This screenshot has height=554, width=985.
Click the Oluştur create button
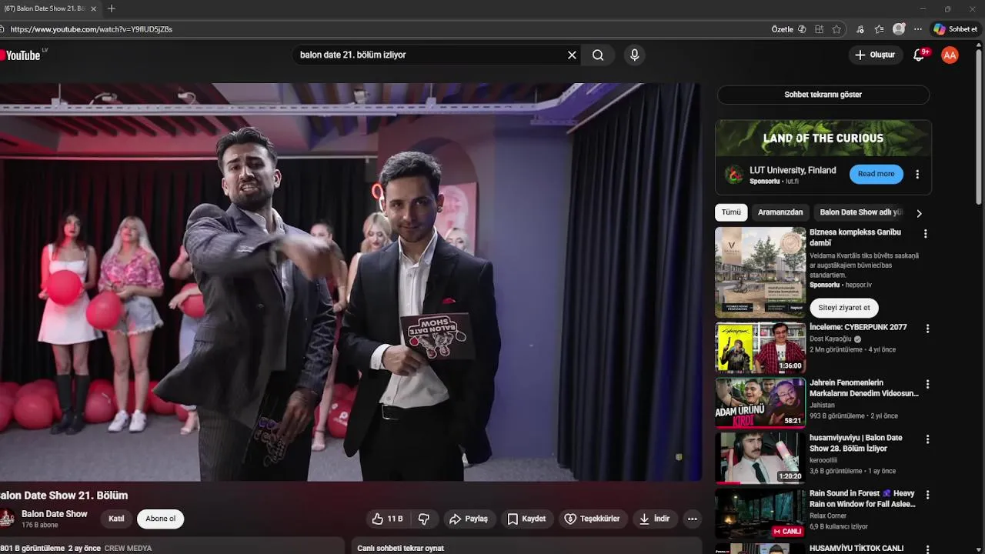click(x=875, y=55)
